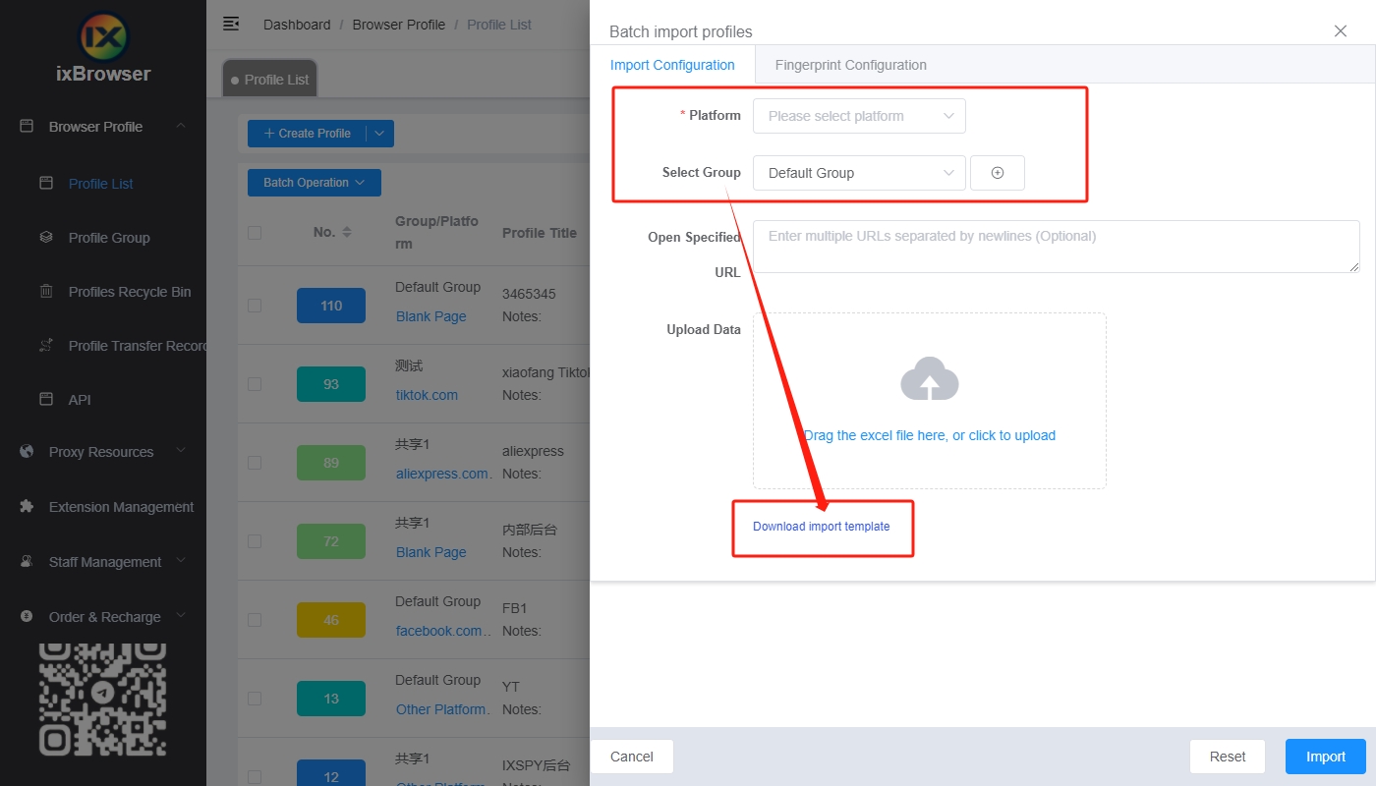
Task: Toggle the header select-all checkbox
Action: pos(255,233)
